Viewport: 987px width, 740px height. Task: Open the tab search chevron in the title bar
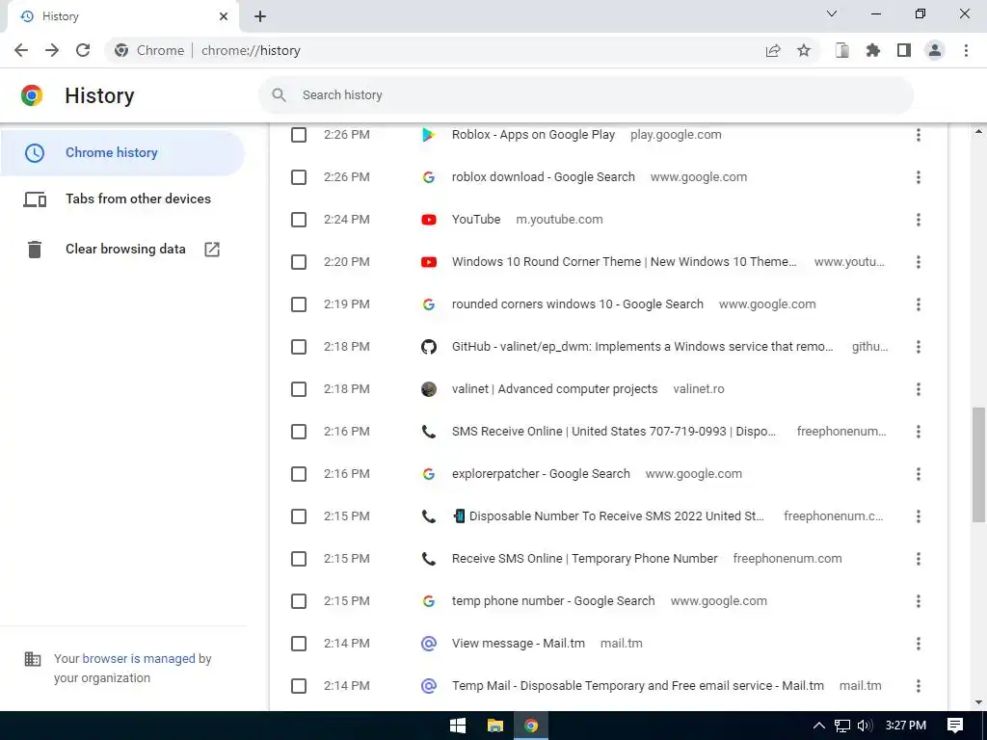[x=832, y=13]
